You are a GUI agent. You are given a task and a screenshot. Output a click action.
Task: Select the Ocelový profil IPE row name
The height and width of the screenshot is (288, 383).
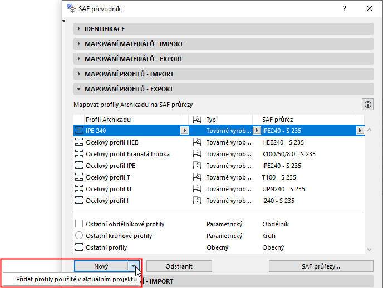tap(110, 166)
